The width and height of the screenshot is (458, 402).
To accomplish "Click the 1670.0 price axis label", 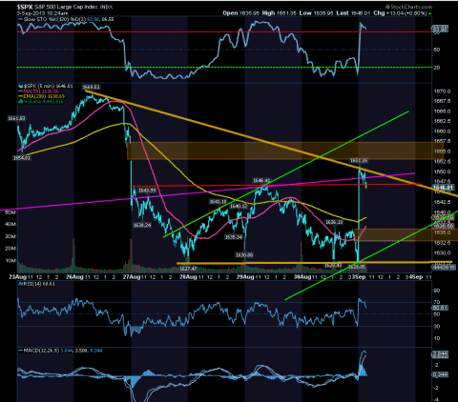I will pos(442,91).
